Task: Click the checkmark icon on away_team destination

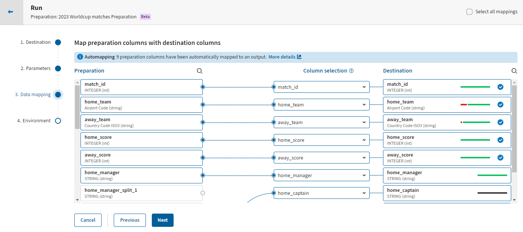Action: tap(500, 122)
